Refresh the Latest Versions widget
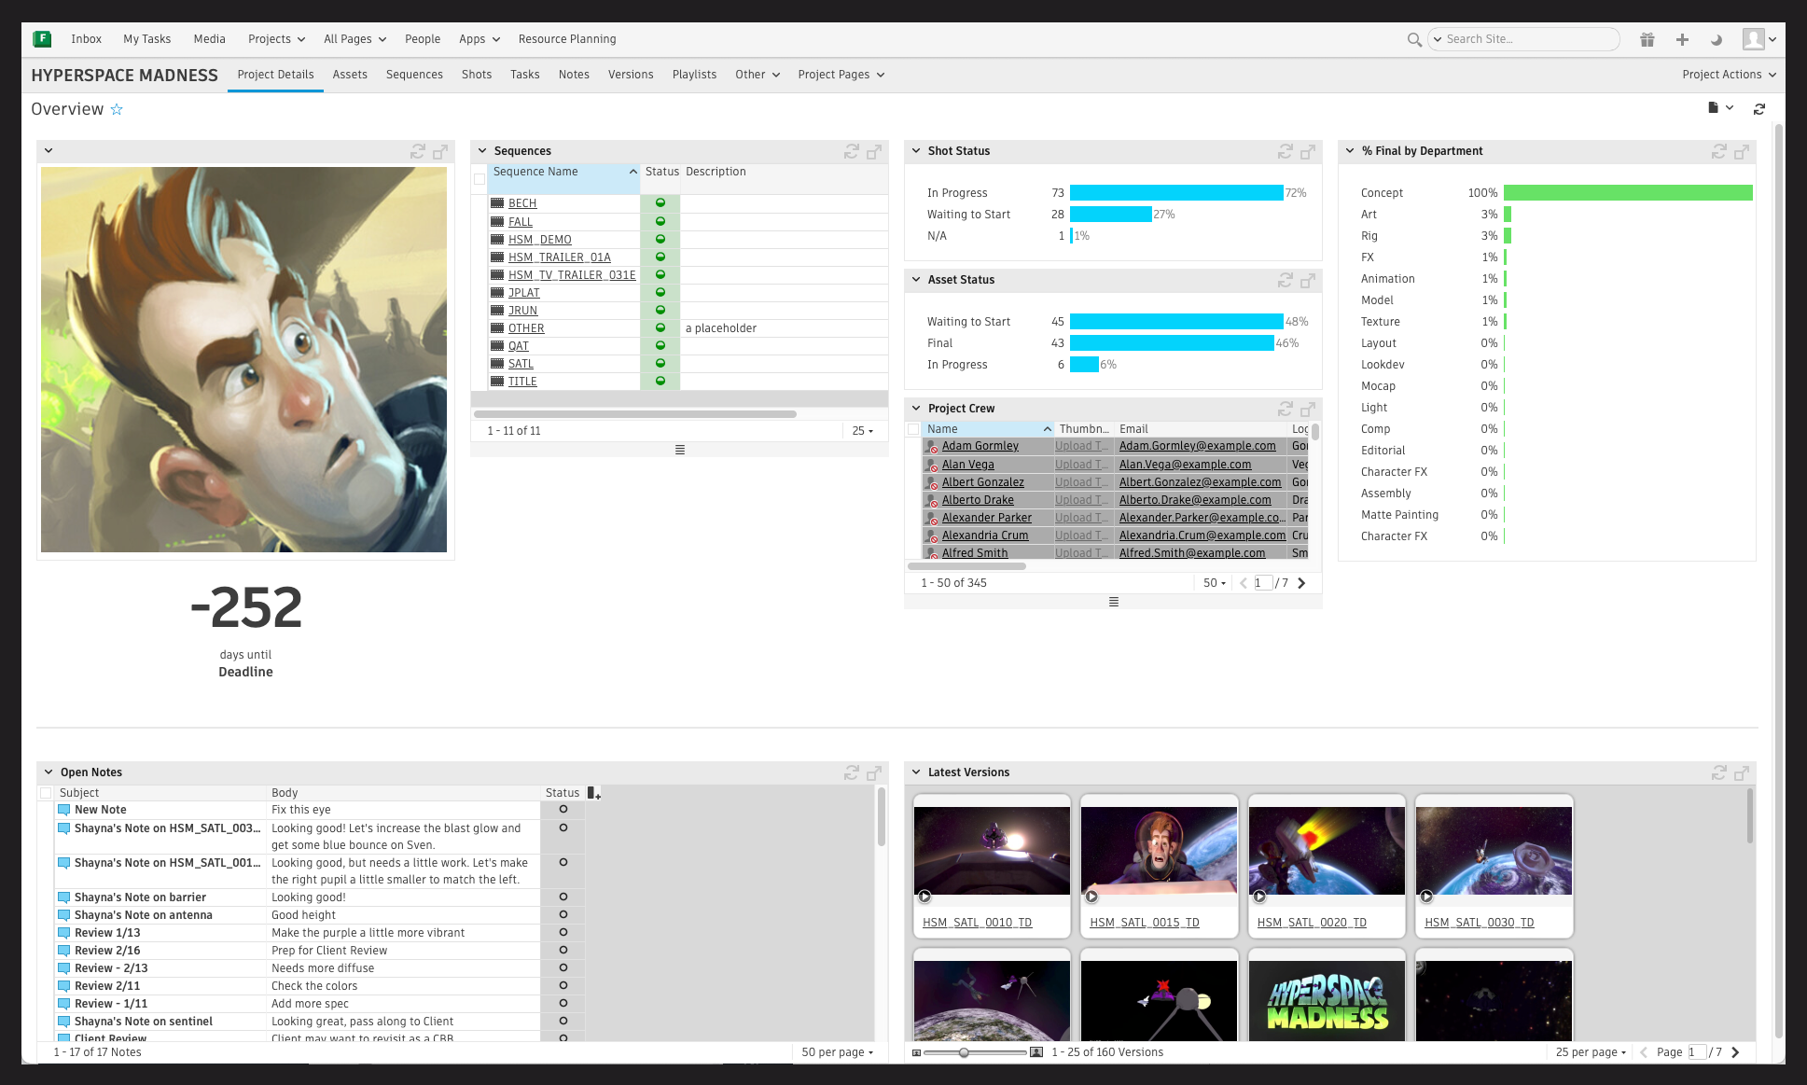1807x1085 pixels. [x=1719, y=772]
